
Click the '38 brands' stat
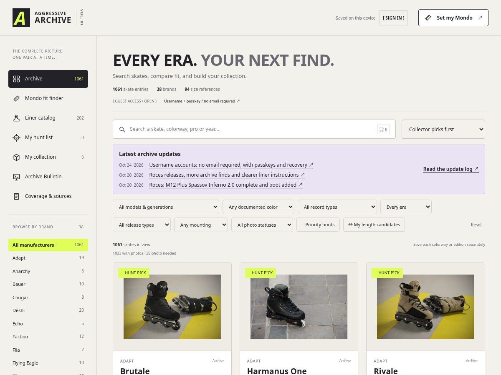tap(167, 89)
